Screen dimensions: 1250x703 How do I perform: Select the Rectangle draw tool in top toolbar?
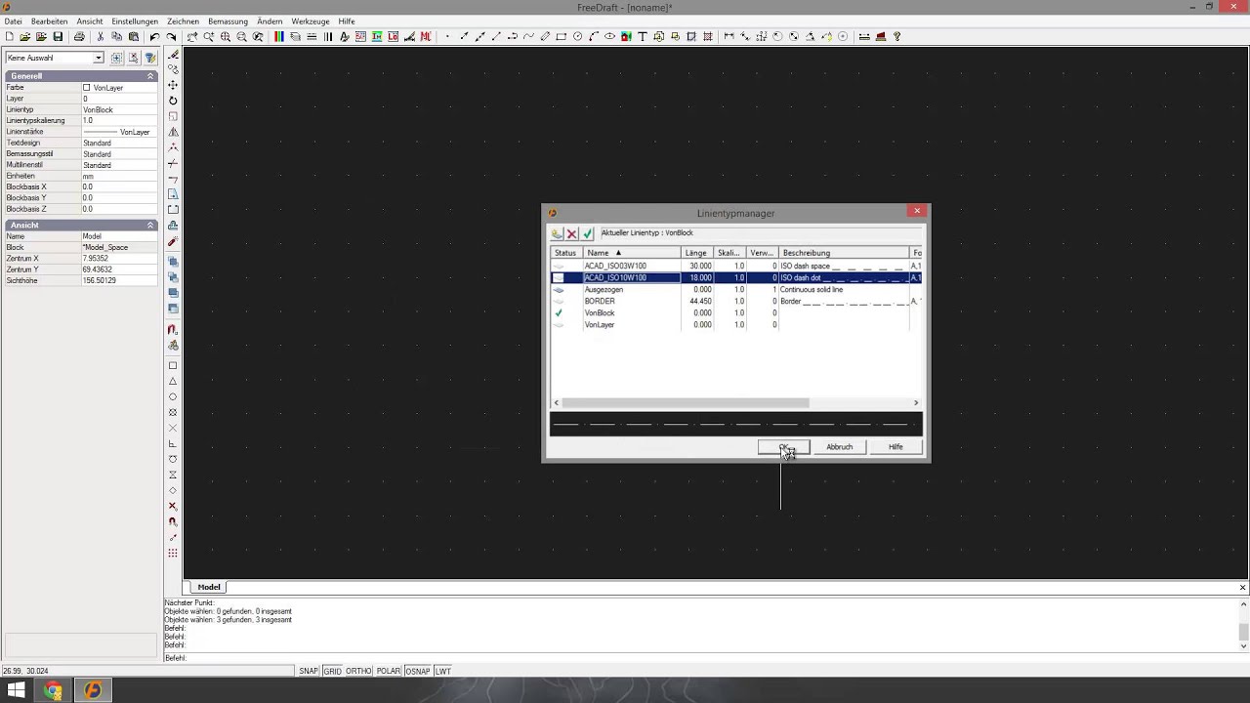pyautogui.click(x=562, y=37)
